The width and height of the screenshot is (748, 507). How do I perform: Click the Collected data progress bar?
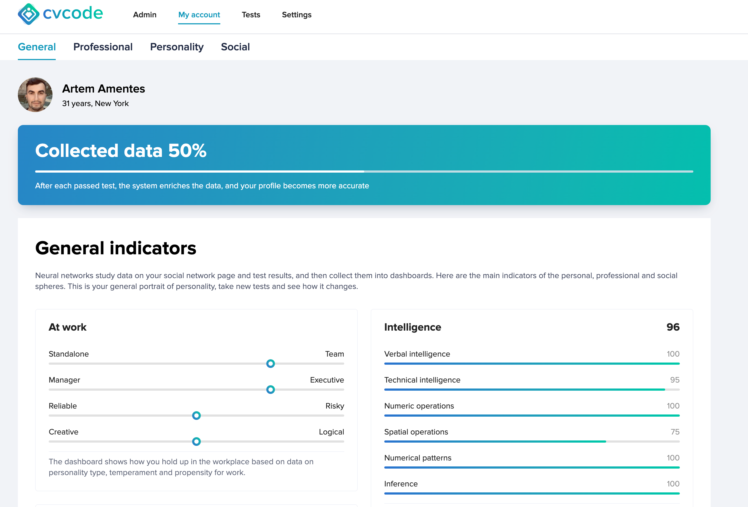click(x=364, y=172)
